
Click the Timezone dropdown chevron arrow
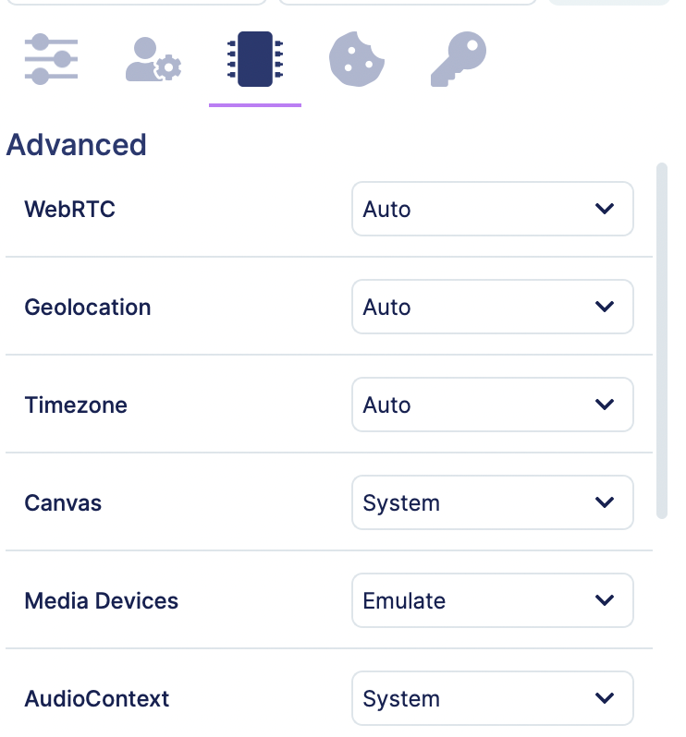pyautogui.click(x=605, y=405)
